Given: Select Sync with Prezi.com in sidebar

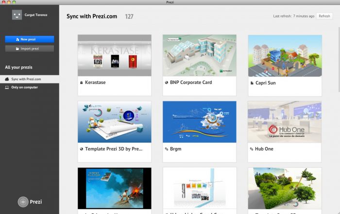Looking at the screenshot, I should pyautogui.click(x=30, y=79).
